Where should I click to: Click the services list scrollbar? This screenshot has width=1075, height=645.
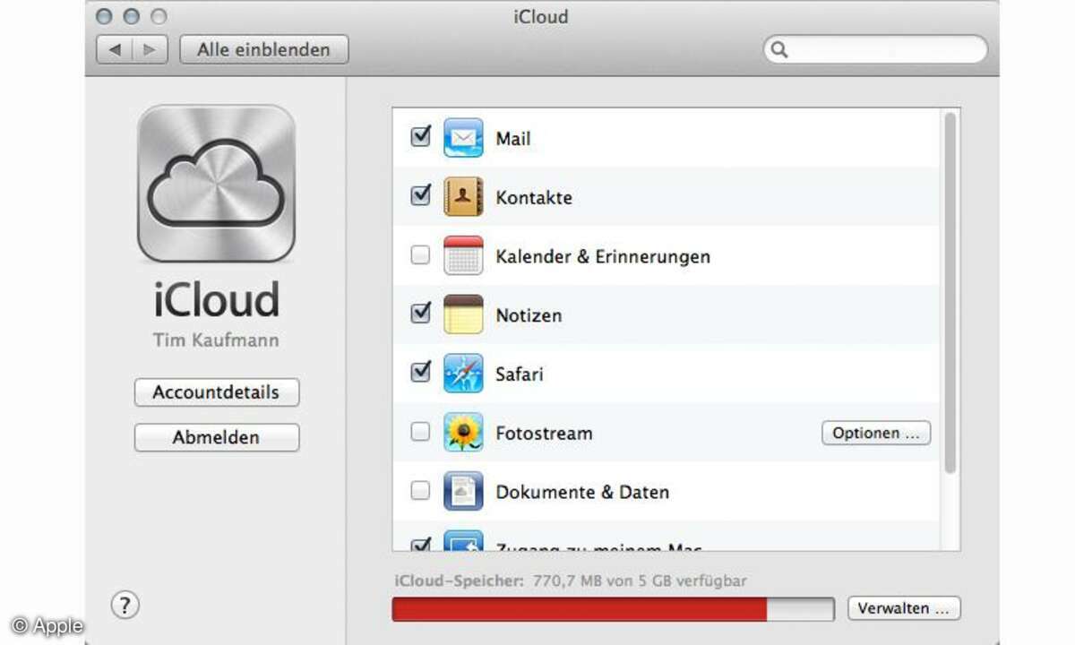[950, 293]
